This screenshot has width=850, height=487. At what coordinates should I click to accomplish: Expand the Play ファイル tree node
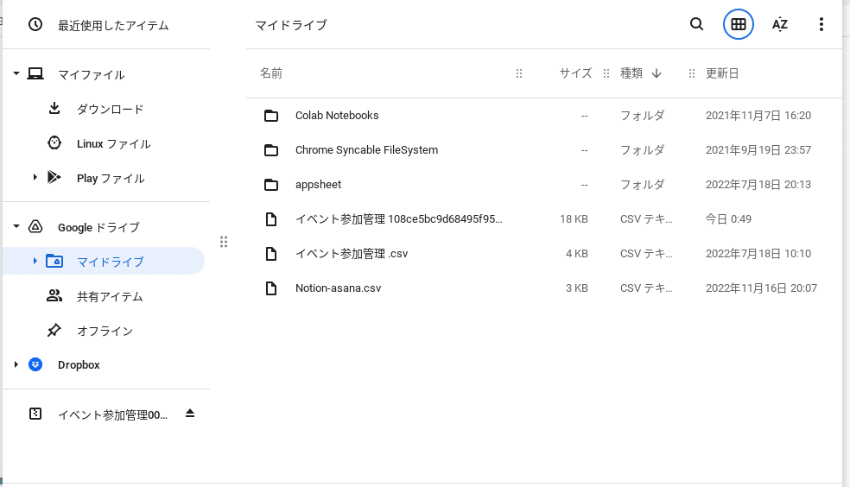(x=35, y=178)
